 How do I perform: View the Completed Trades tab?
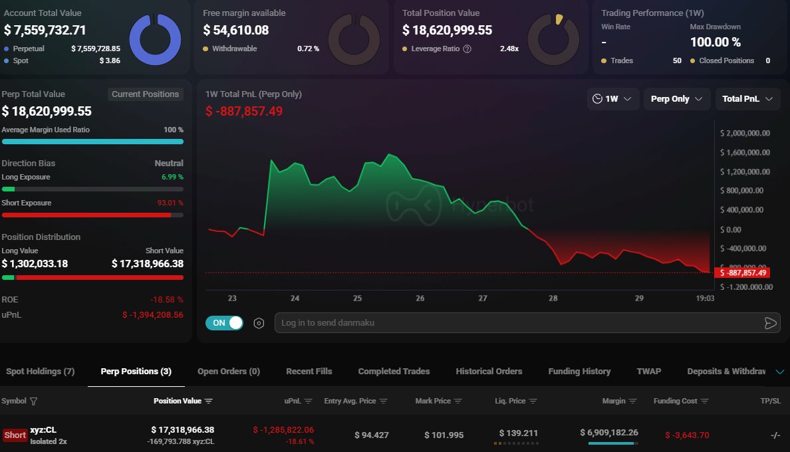coord(394,372)
